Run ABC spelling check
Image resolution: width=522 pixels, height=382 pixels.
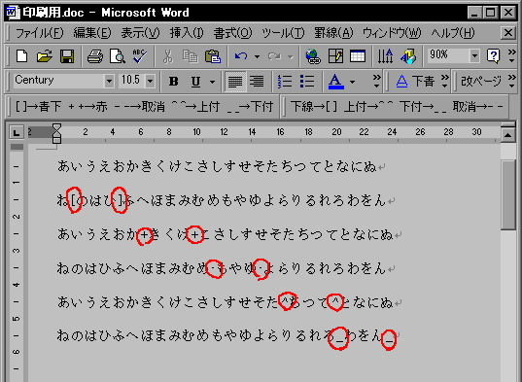pos(139,56)
